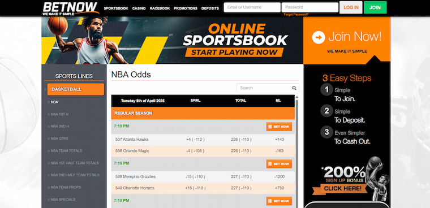Image resolution: width=430 pixels, height=208 pixels.
Task: Click Orlando Magic spread -4 ( -108 )
Action: click(x=195, y=151)
